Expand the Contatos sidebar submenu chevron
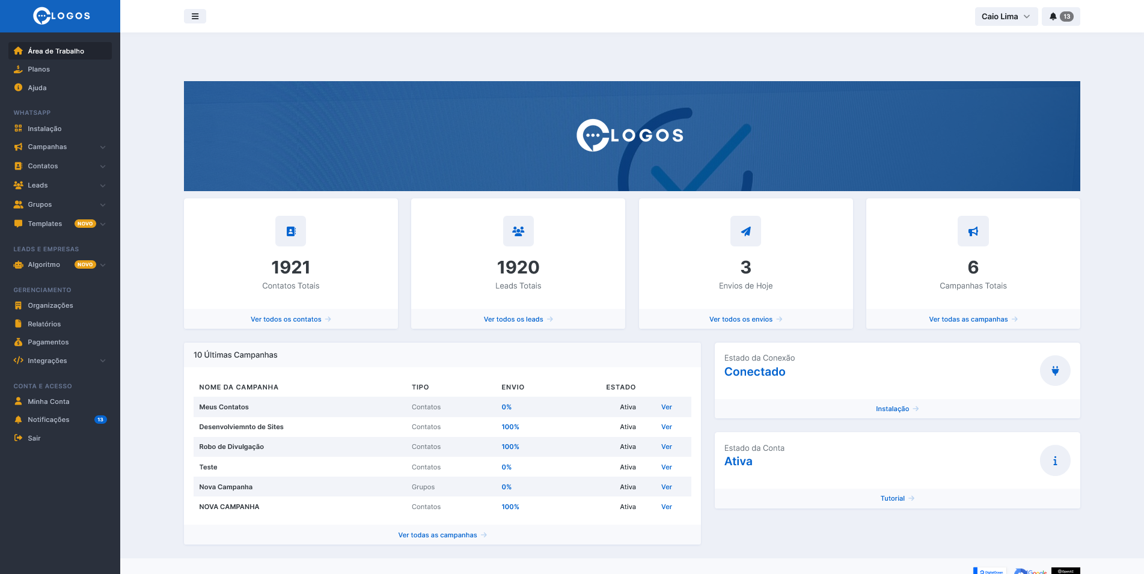 103,166
